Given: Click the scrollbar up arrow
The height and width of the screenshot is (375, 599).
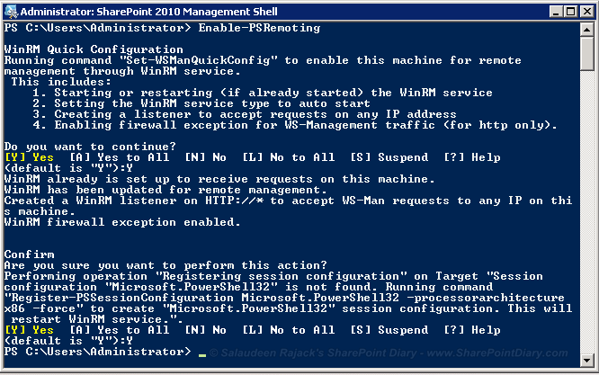Looking at the screenshot, I should click(x=586, y=29).
